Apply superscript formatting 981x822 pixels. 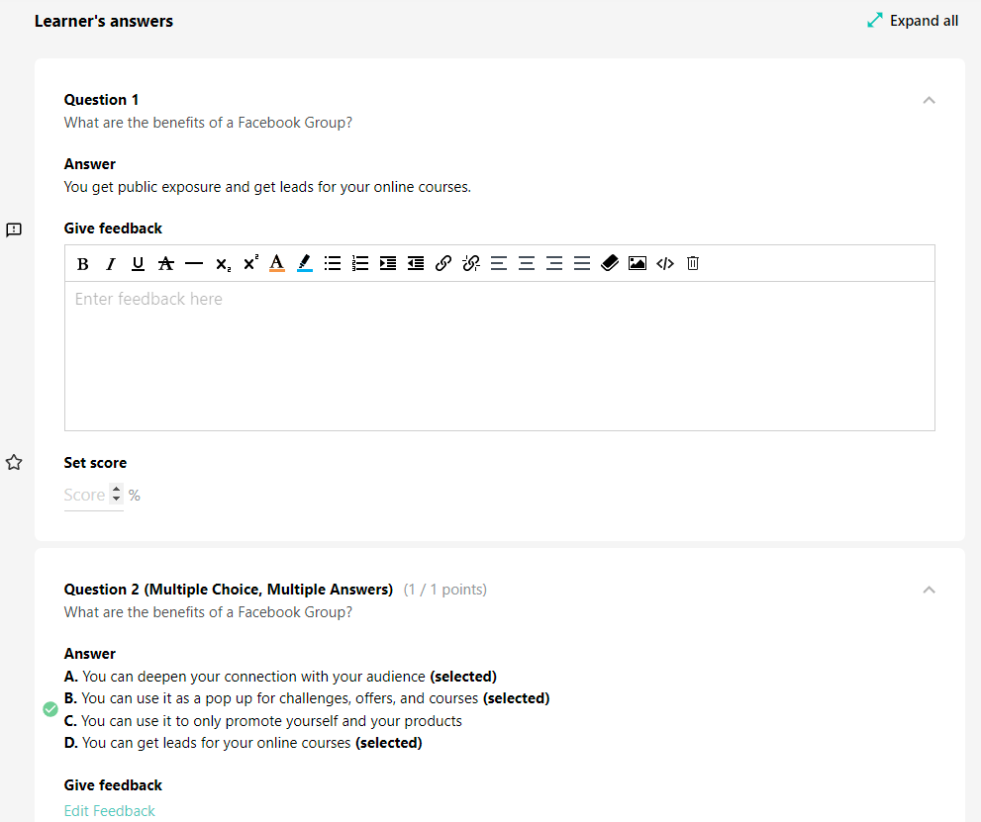(249, 263)
